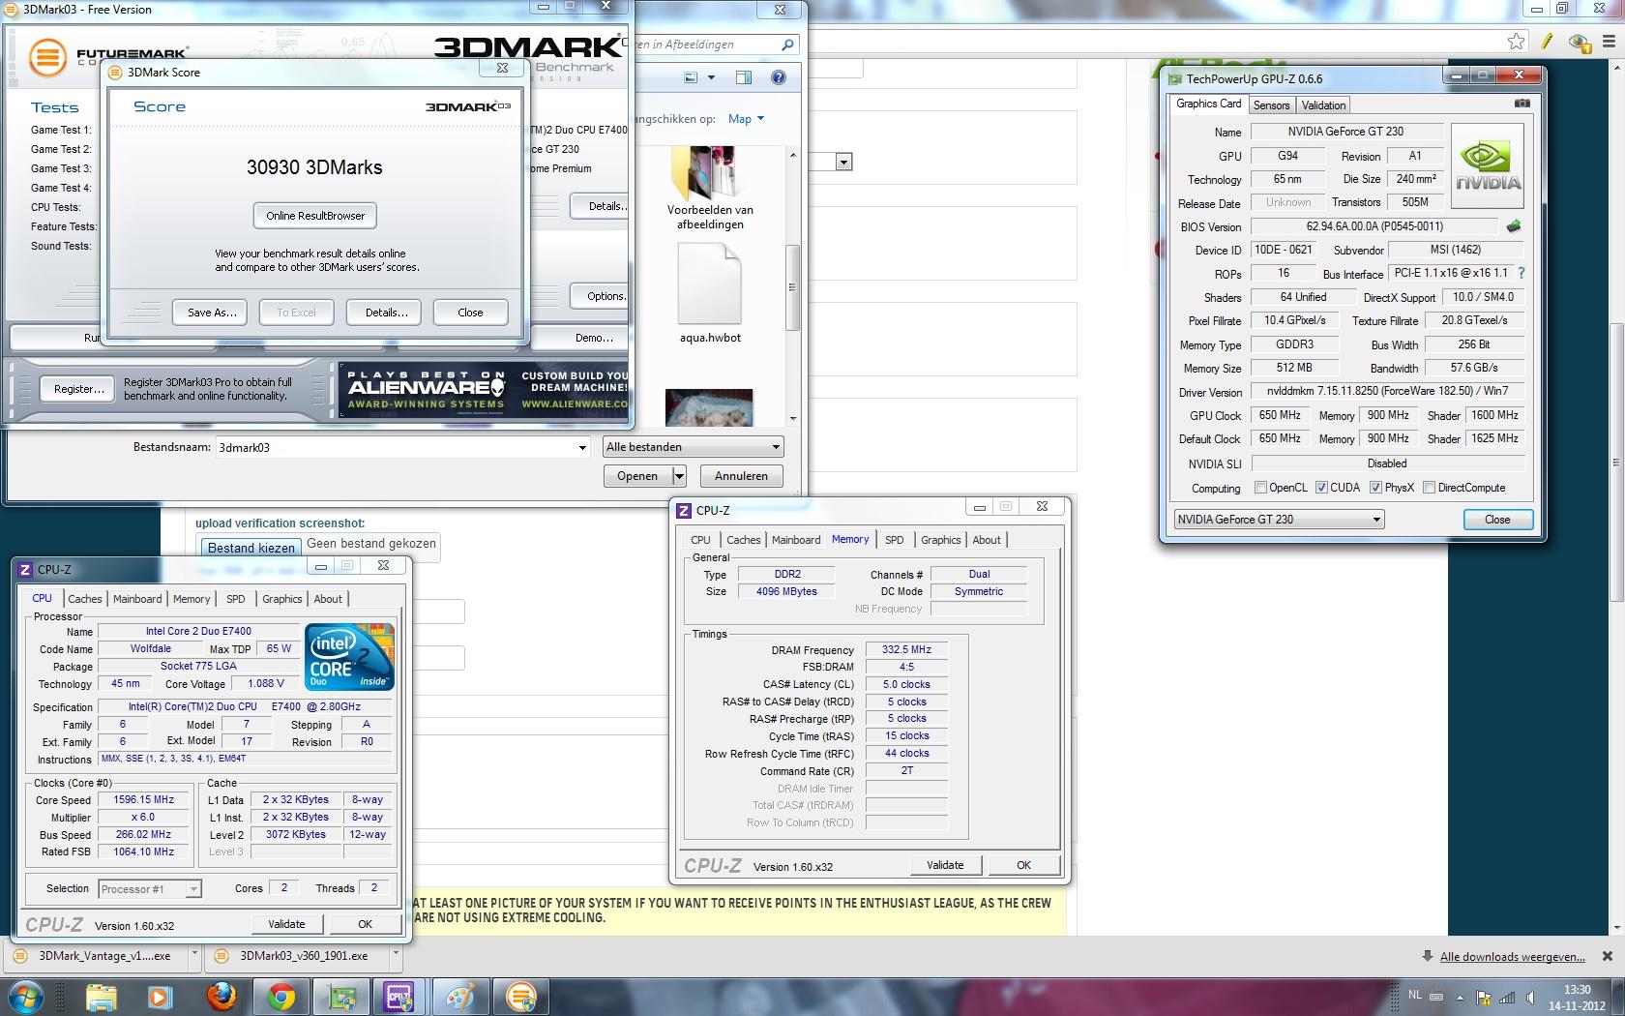1625x1016 pixels.
Task: Click the network signal tray icon
Action: click(1506, 998)
